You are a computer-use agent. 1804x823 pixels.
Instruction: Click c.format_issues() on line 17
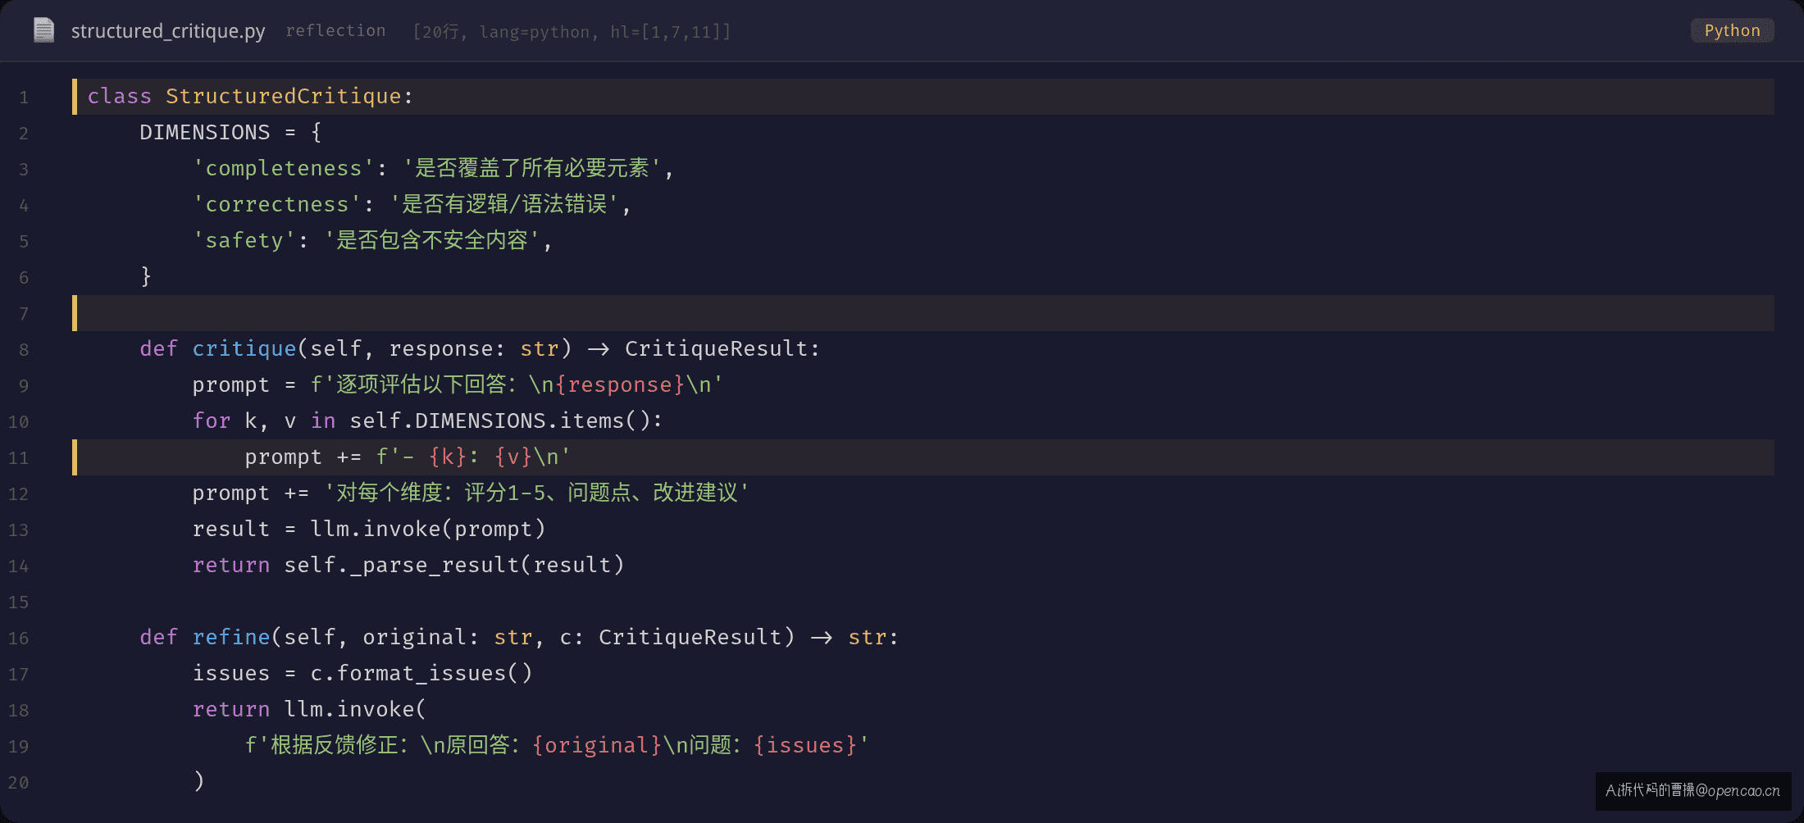point(421,673)
